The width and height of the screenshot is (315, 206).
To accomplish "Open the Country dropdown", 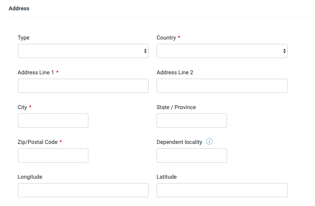I will (222, 51).
